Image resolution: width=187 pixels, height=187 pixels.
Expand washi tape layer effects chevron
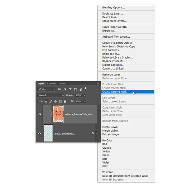[x=96, y=133]
